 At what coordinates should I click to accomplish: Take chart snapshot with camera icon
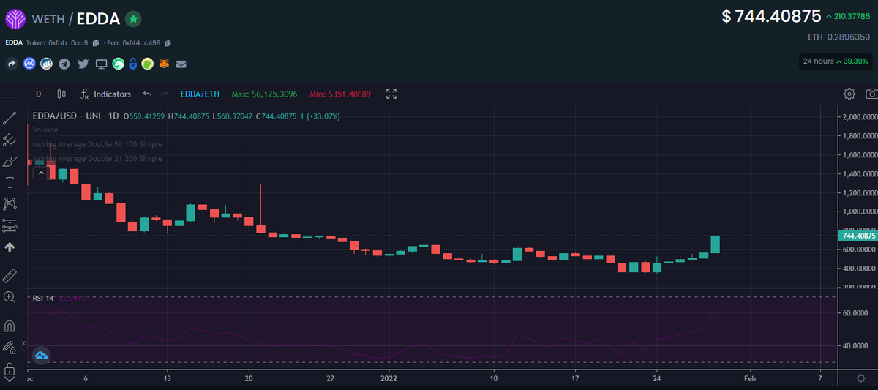[871, 94]
